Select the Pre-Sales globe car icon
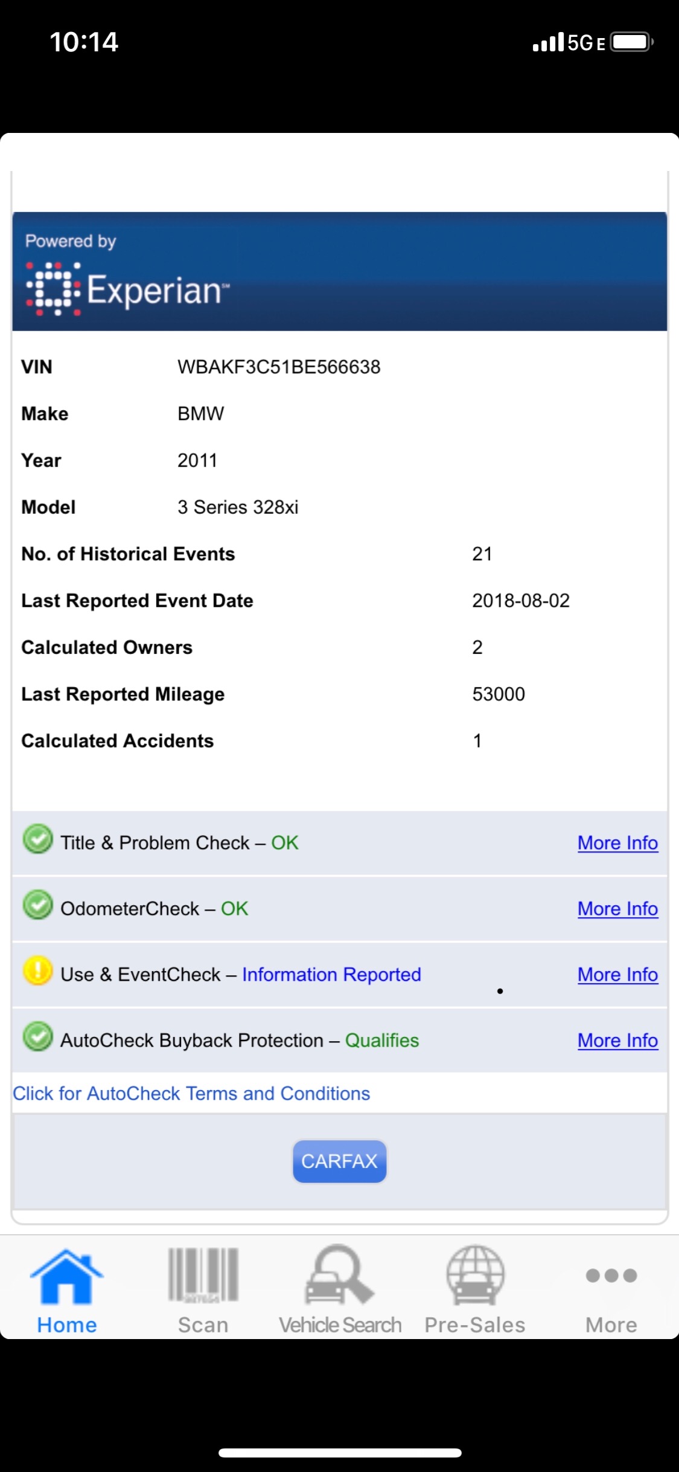Viewport: 679px width, 1472px height. click(475, 1274)
